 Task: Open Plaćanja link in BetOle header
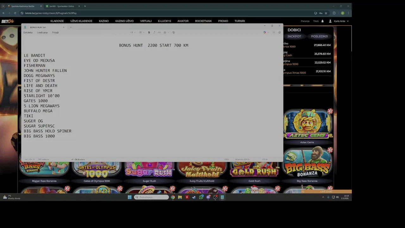pyautogui.click(x=305, y=21)
